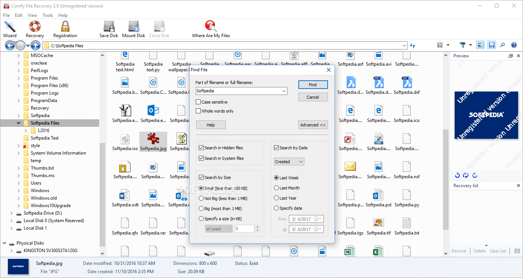This screenshot has height=278, width=523.
Task: Open help question mark icon
Action: (514, 45)
